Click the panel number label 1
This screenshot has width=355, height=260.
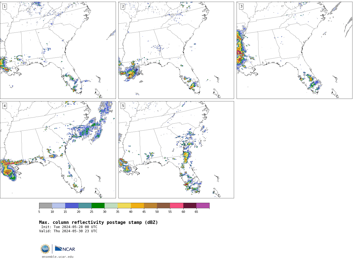pyautogui.click(x=4, y=6)
